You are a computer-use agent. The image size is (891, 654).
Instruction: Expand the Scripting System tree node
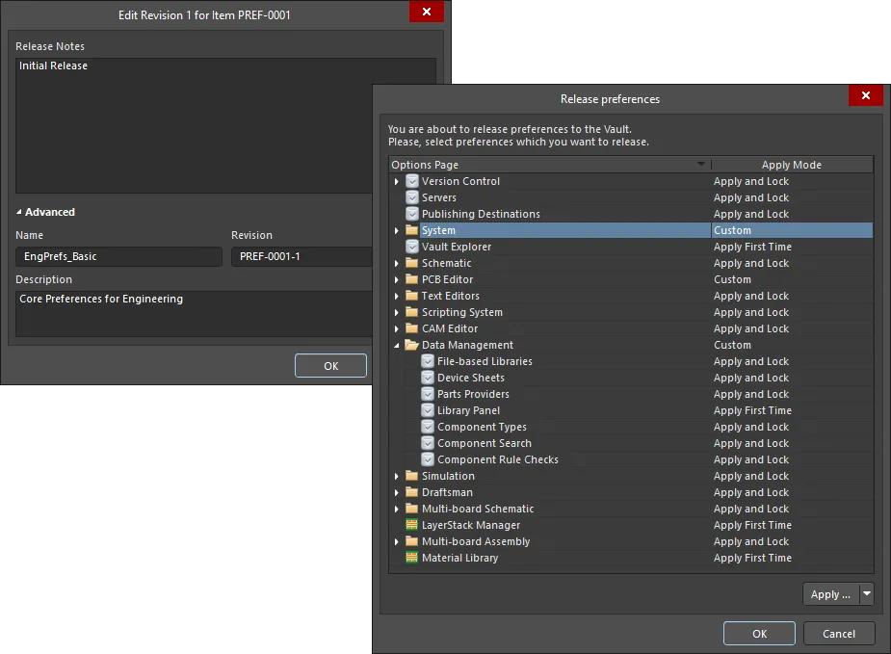tap(397, 312)
